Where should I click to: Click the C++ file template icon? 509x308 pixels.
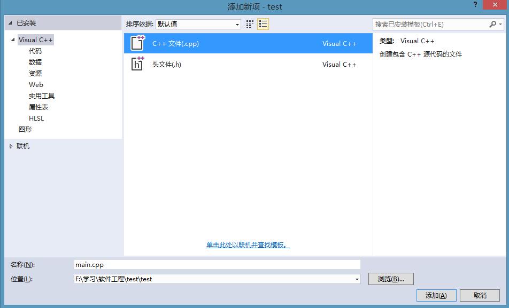(137, 43)
